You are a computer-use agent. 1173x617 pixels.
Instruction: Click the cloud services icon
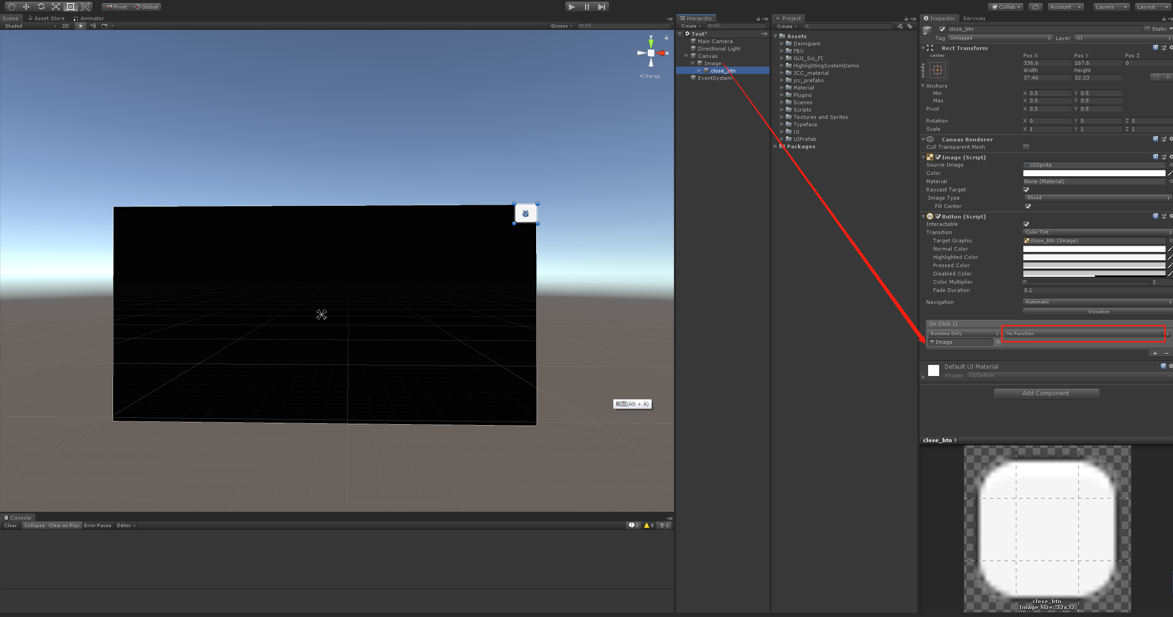(x=1035, y=6)
